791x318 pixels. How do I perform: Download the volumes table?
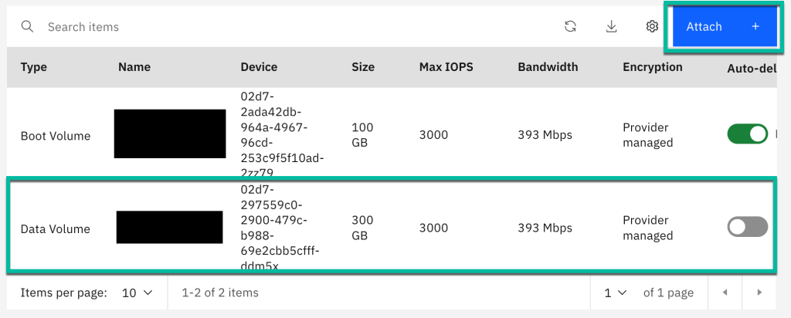(611, 27)
